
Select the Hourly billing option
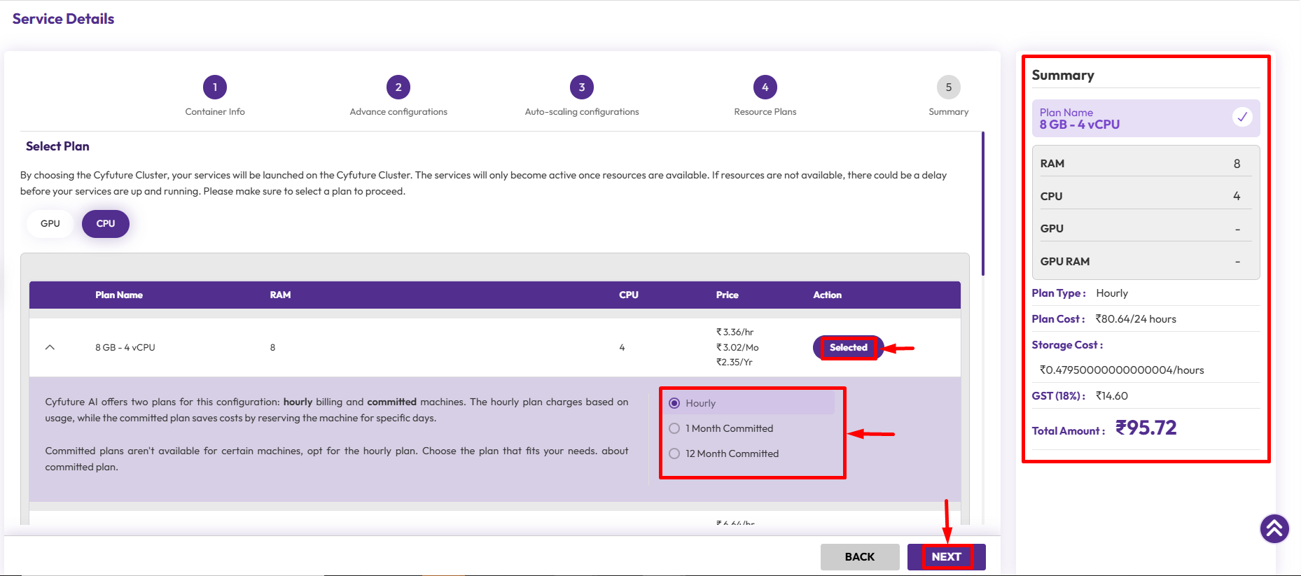pos(674,403)
